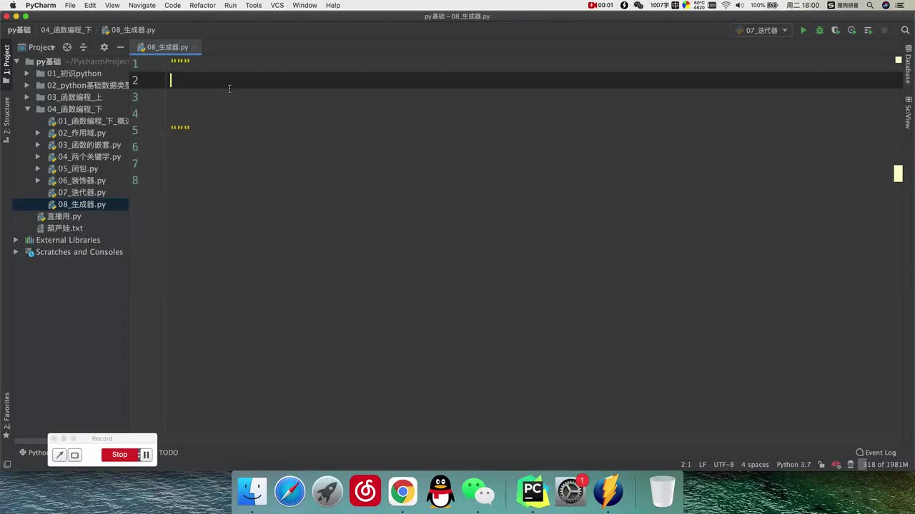Expand the 03_函数编程_上 folder
Screen dimensions: 915x514
pos(27,97)
